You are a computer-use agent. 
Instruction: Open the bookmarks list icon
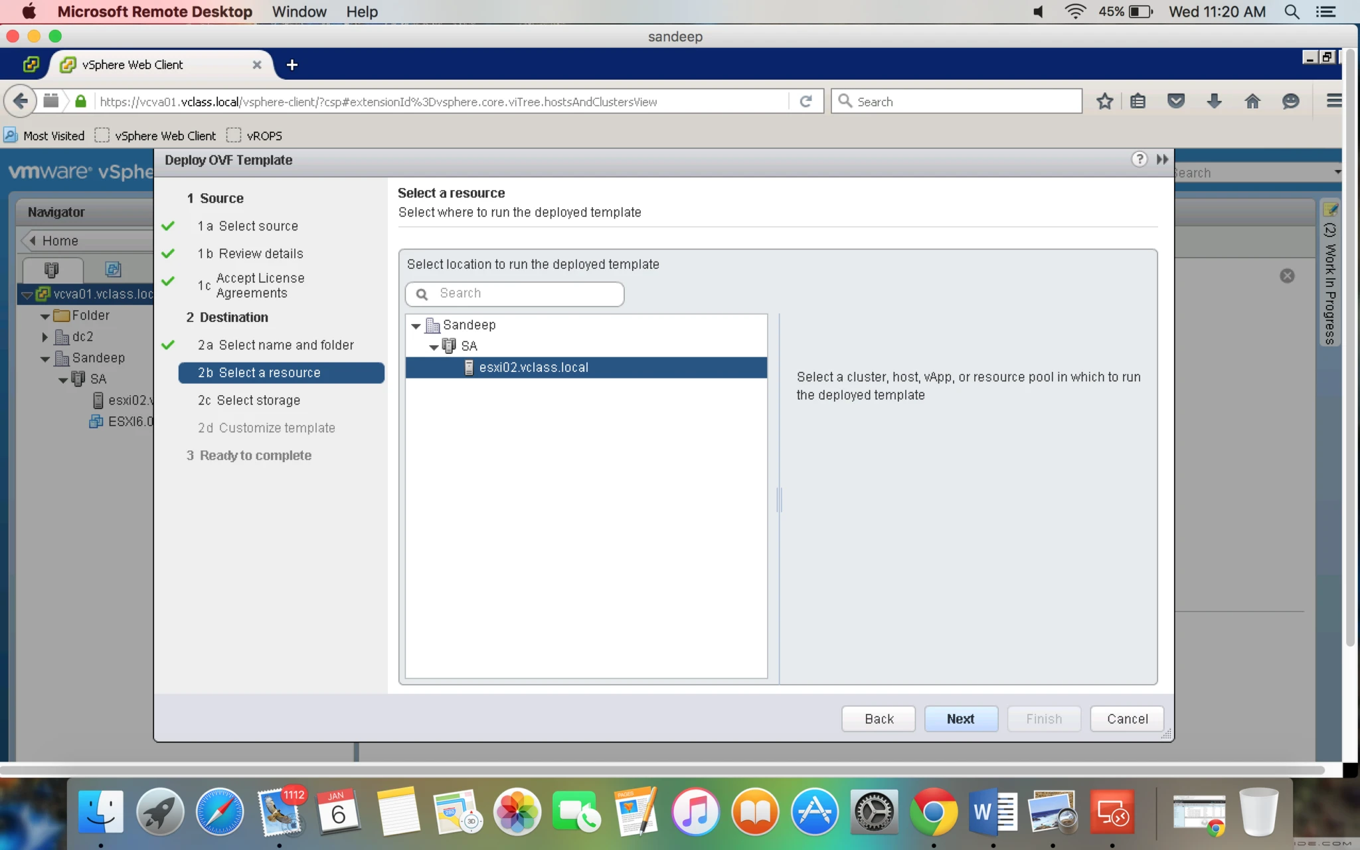coord(1138,101)
